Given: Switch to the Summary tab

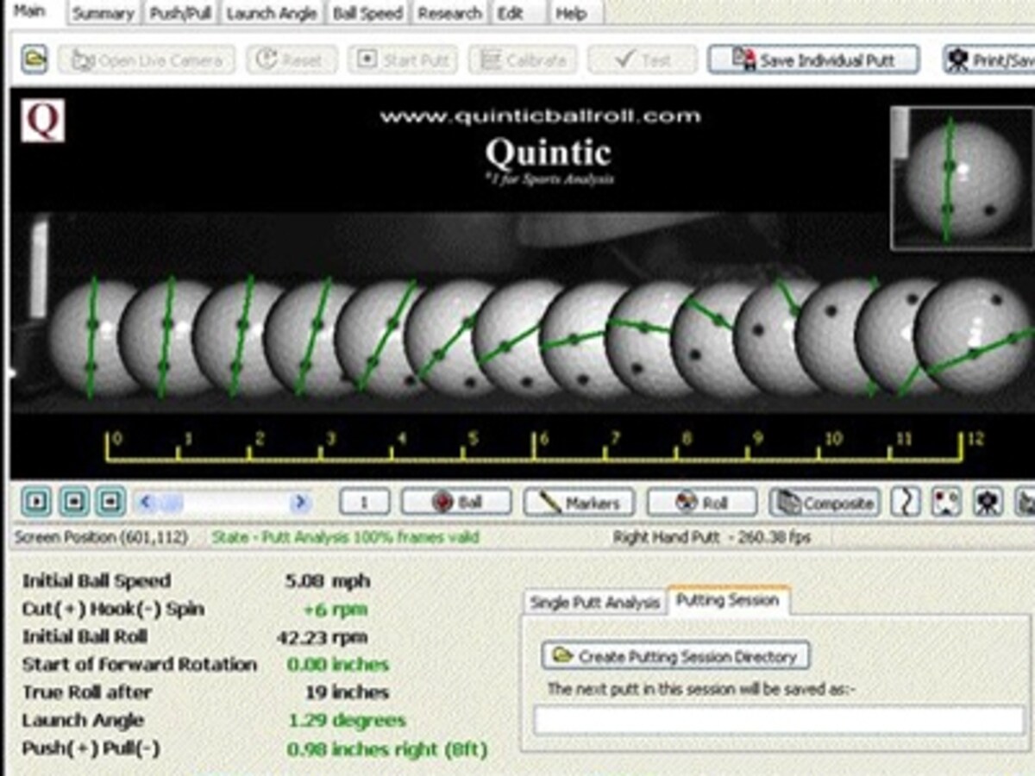Looking at the screenshot, I should (x=103, y=13).
